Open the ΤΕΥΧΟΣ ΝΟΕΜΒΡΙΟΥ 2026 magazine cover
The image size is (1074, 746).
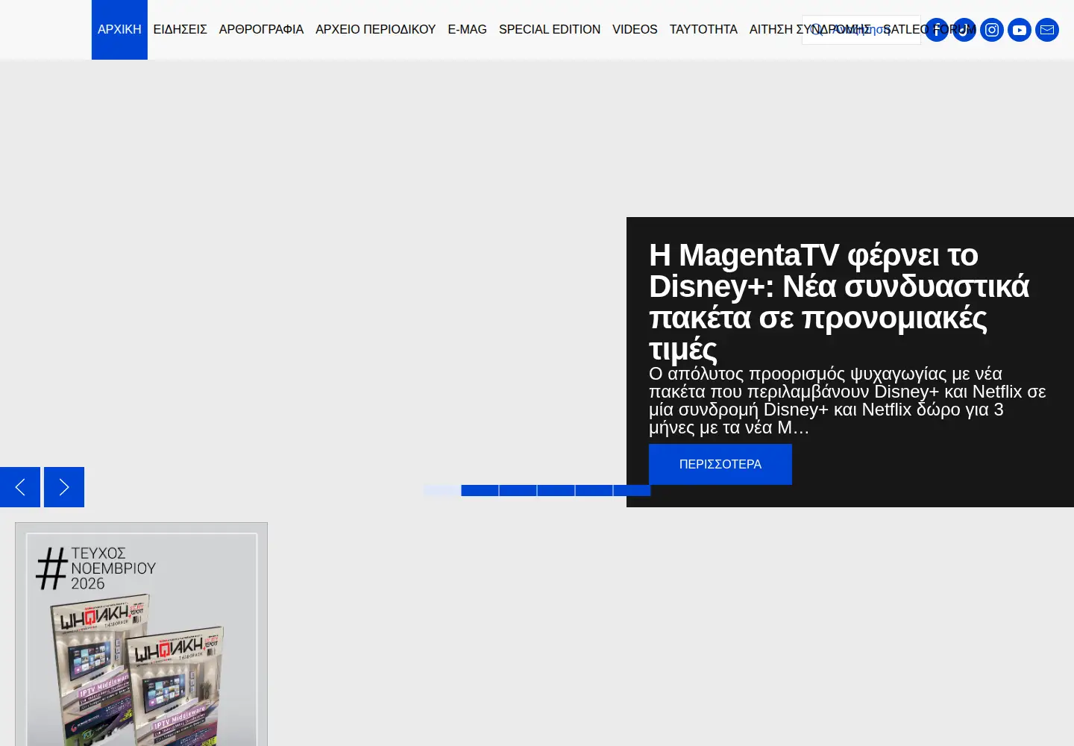(x=142, y=634)
